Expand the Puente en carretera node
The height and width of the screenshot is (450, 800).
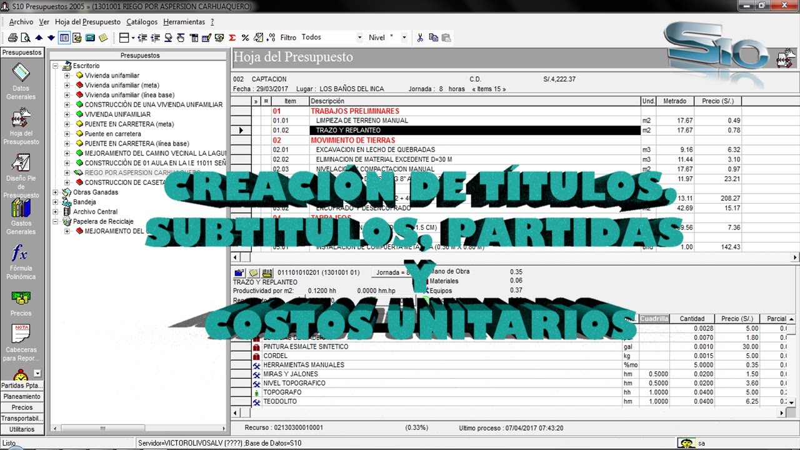click(67, 134)
